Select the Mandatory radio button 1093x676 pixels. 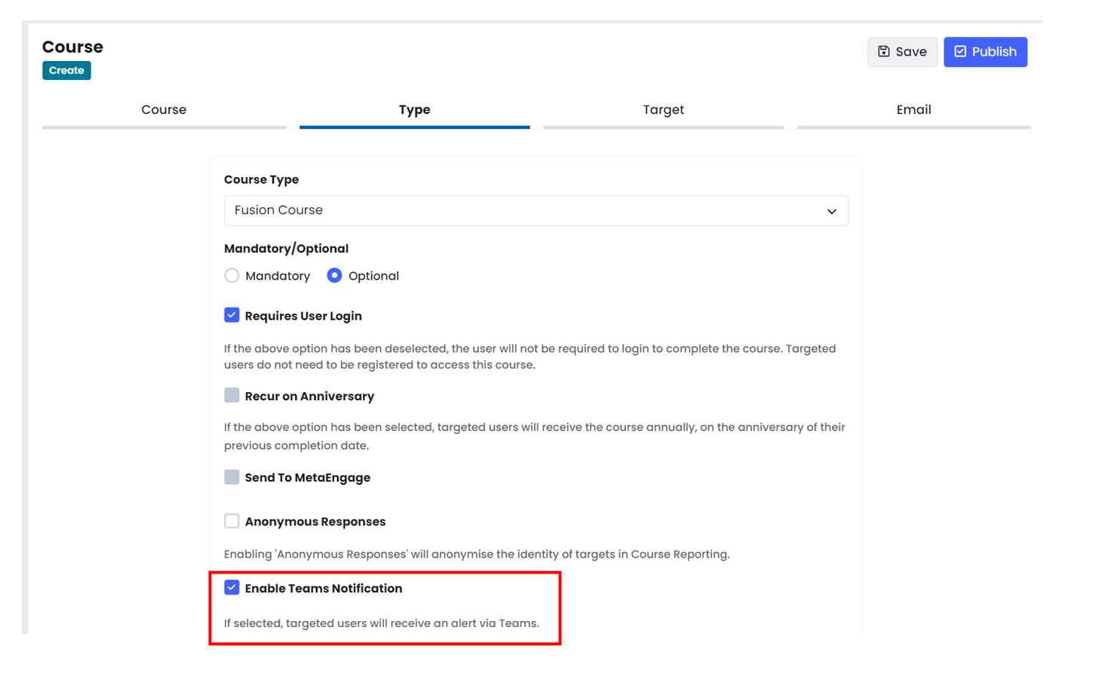click(232, 276)
